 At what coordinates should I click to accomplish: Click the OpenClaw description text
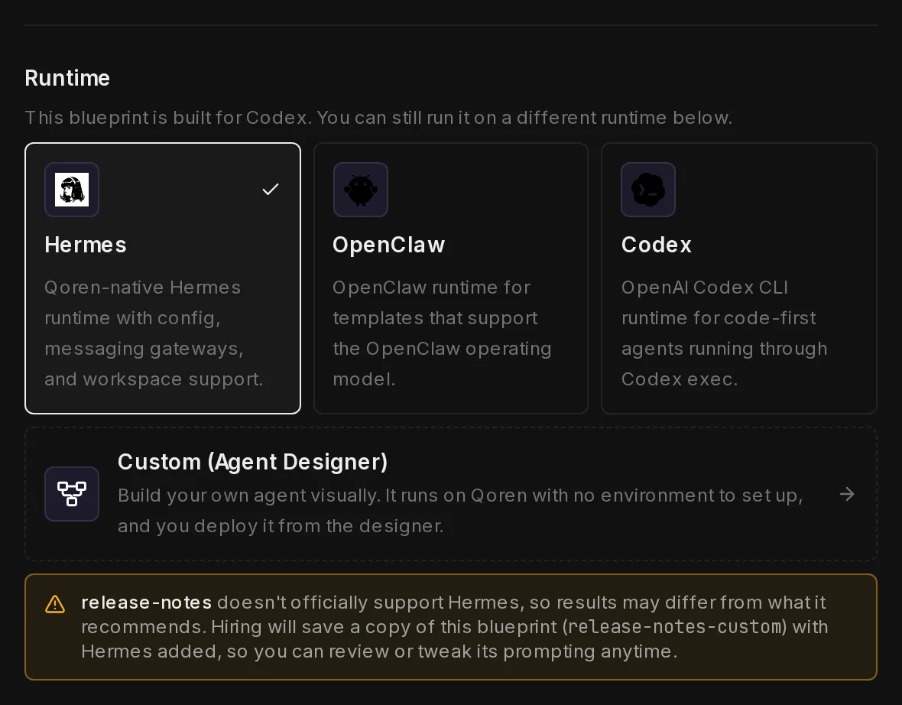pyautogui.click(x=442, y=333)
